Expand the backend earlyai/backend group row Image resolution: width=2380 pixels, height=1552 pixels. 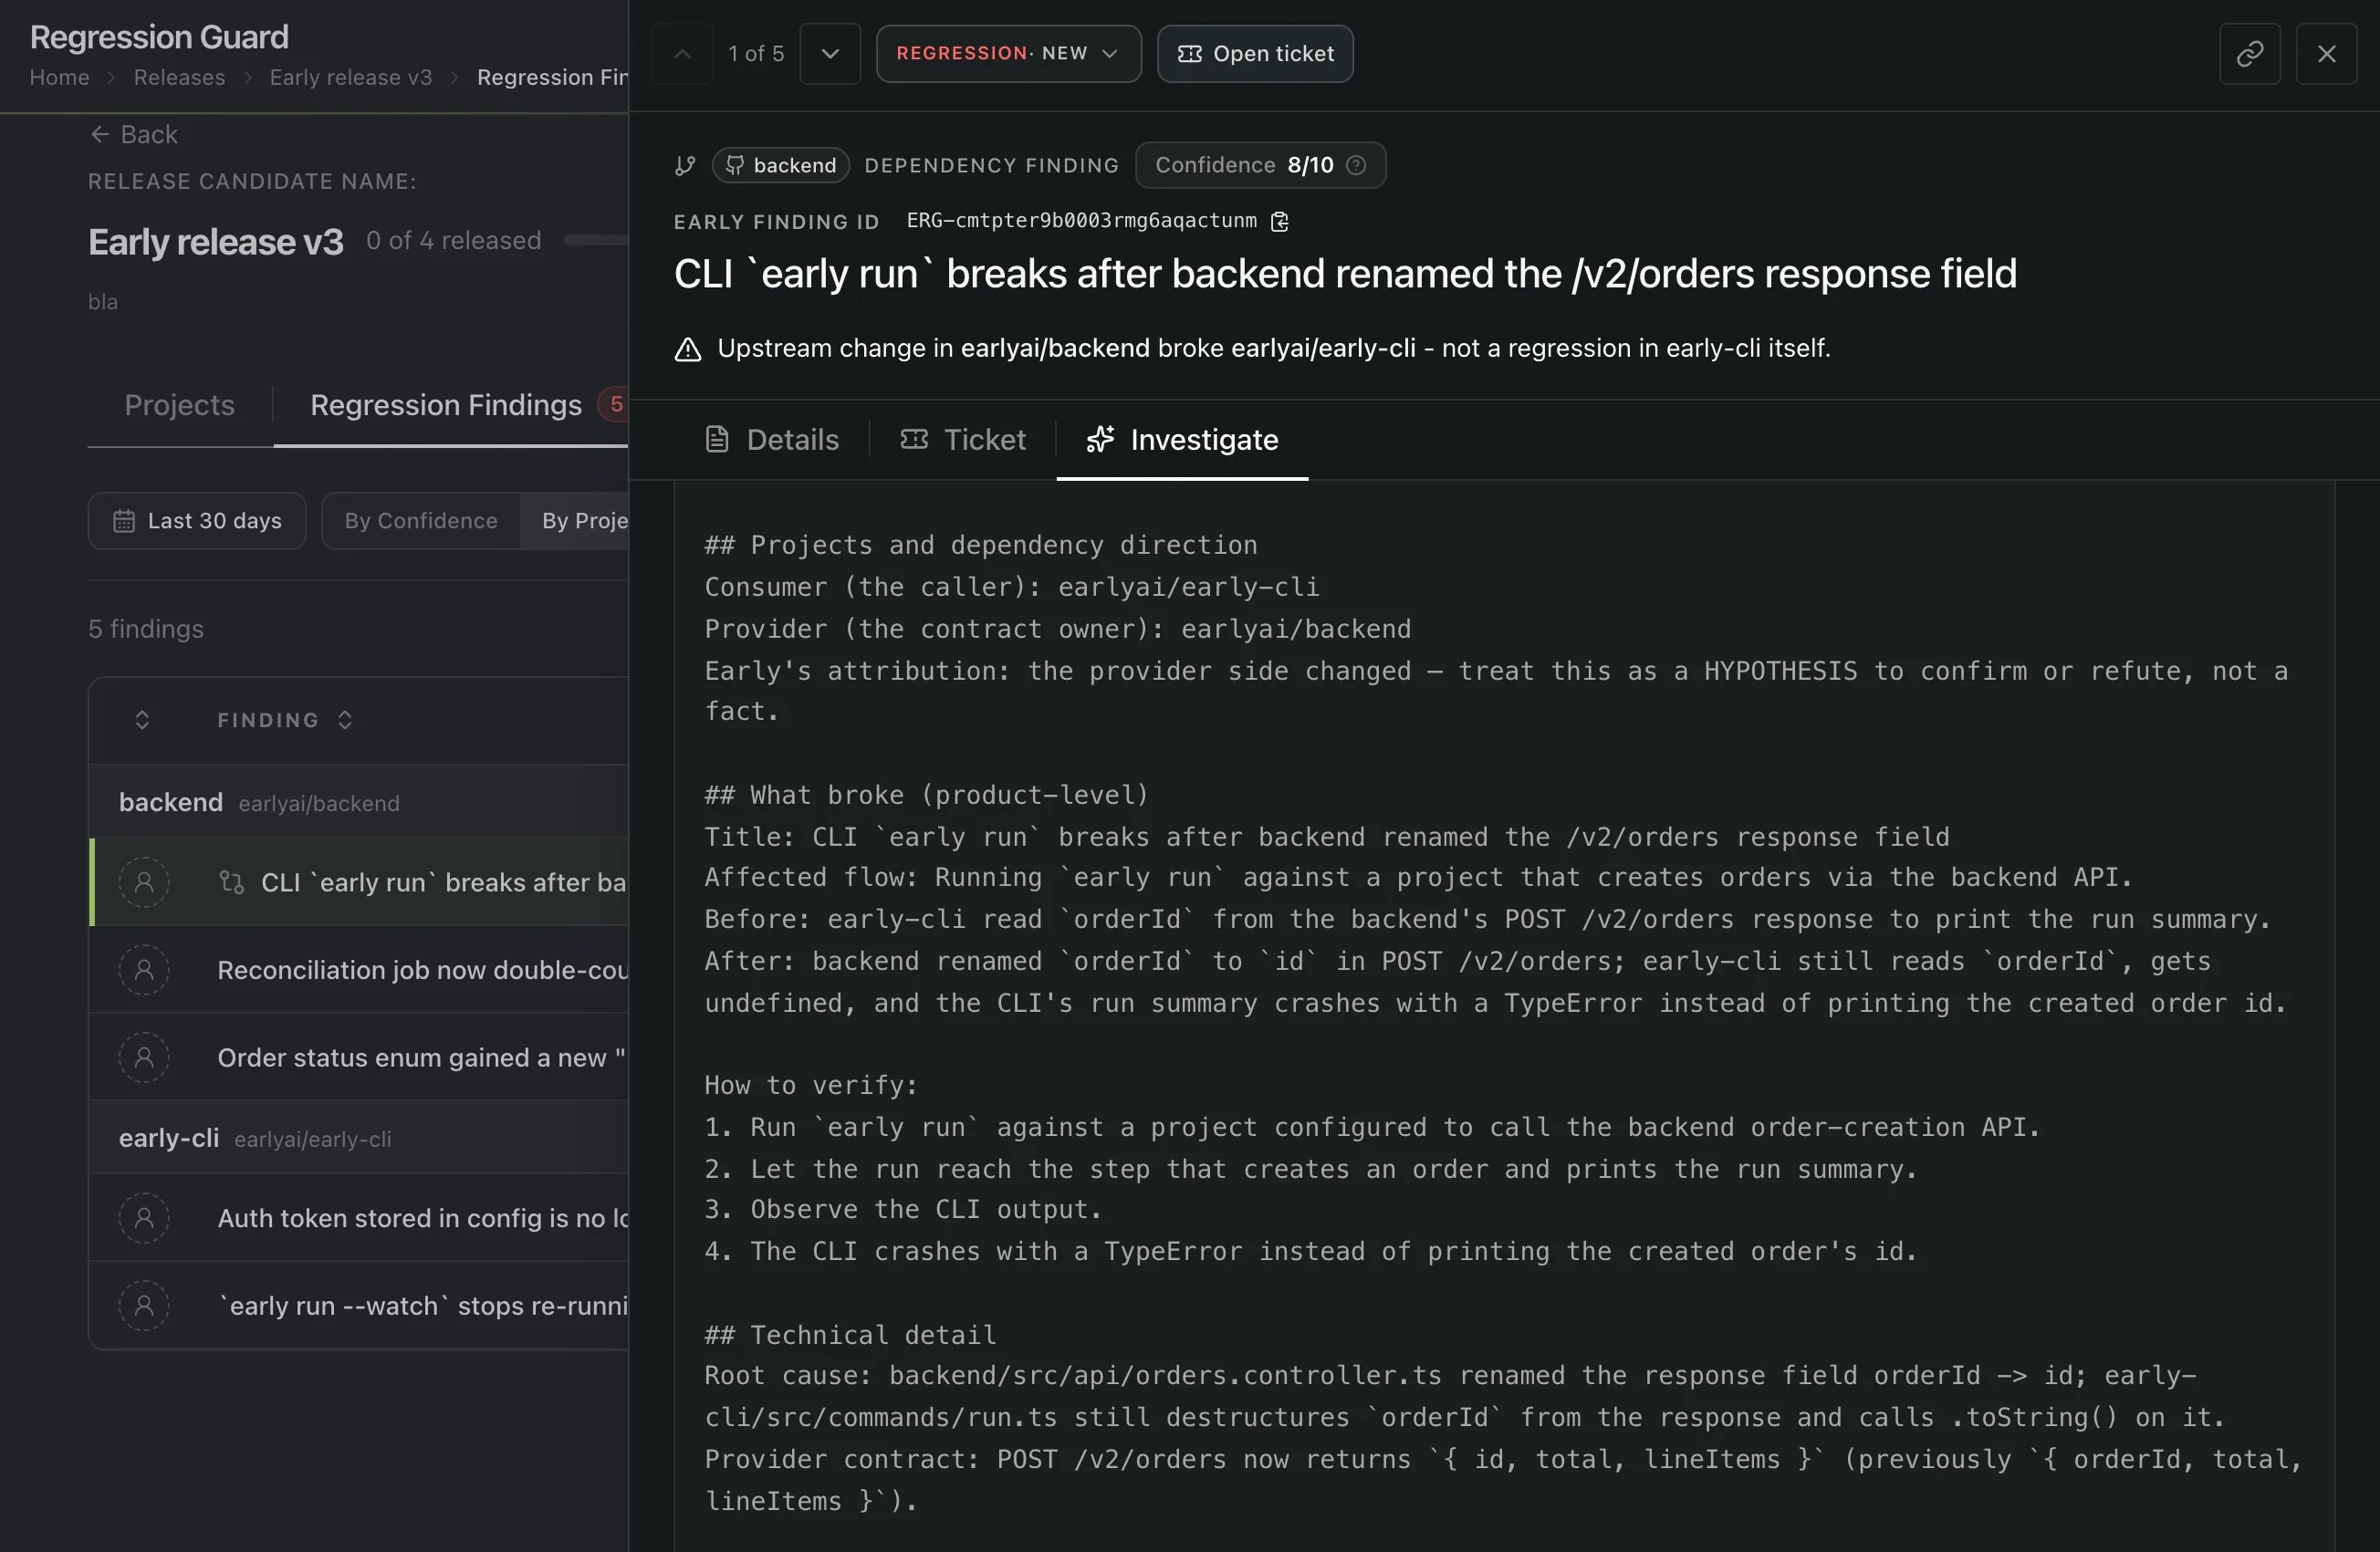[x=358, y=802]
